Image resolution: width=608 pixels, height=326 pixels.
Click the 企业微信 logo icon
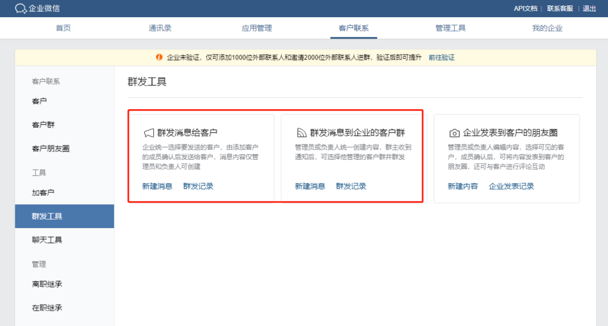21,8
